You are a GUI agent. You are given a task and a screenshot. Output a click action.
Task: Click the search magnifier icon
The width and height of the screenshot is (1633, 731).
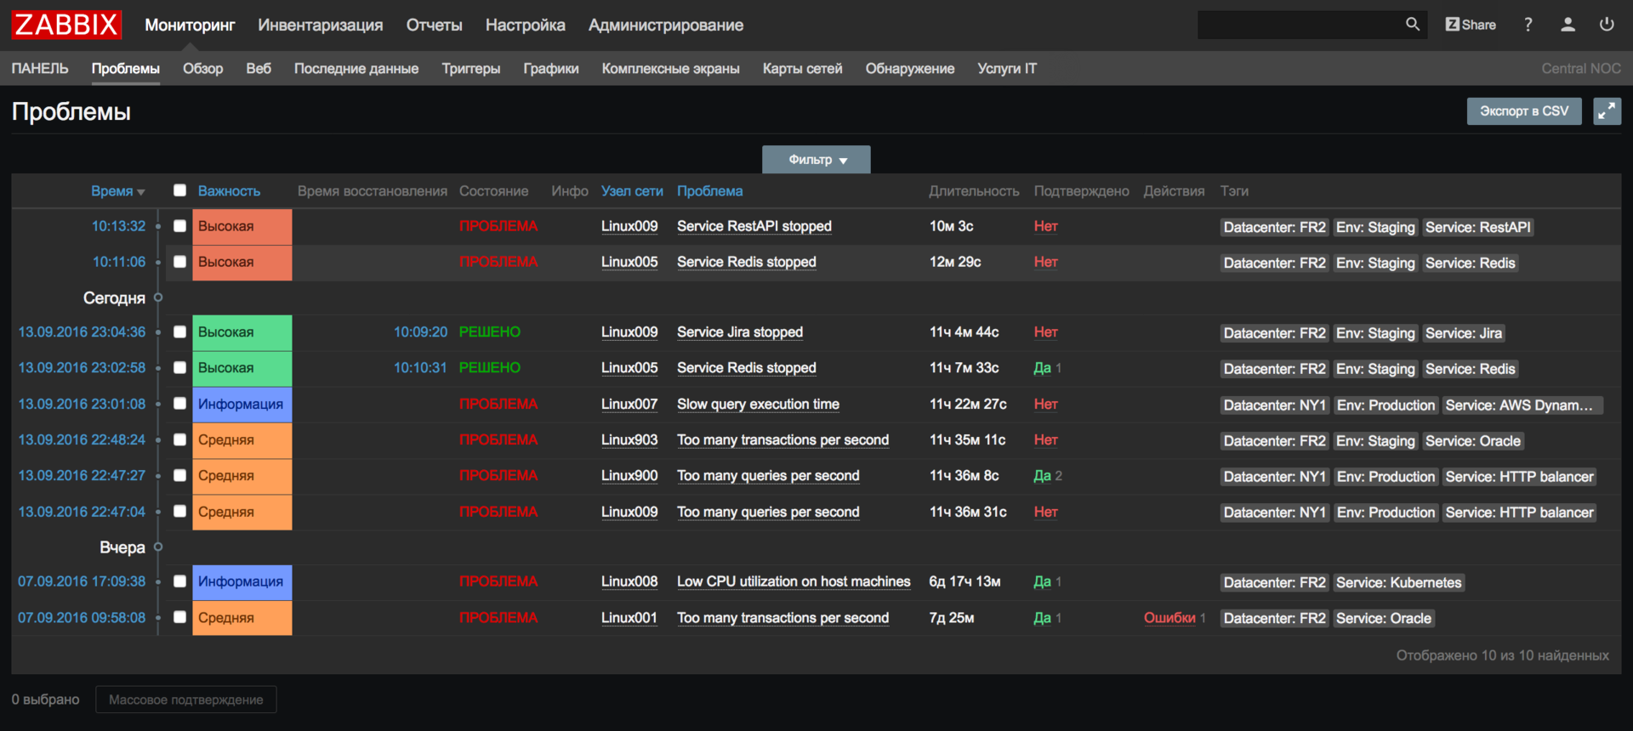(1413, 25)
